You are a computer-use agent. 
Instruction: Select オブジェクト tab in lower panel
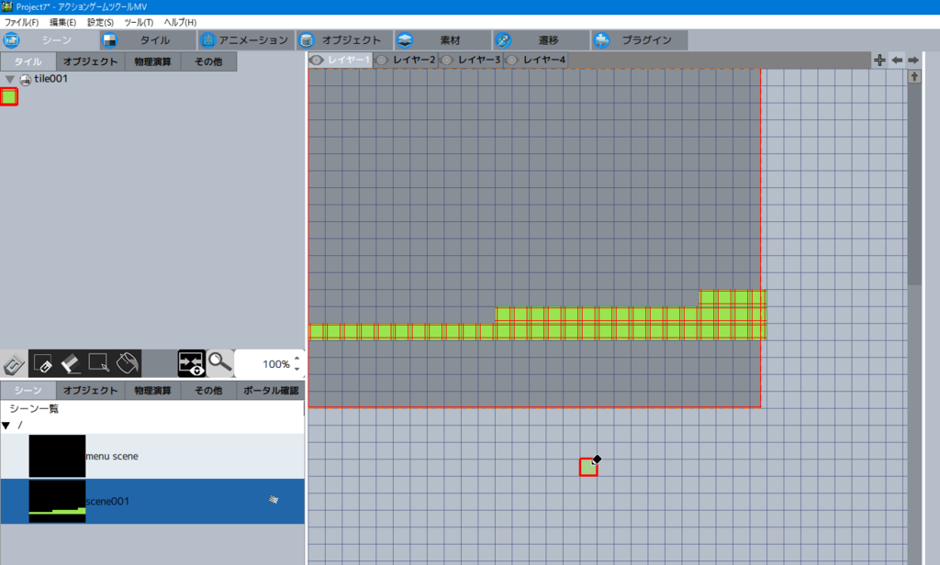tap(91, 391)
